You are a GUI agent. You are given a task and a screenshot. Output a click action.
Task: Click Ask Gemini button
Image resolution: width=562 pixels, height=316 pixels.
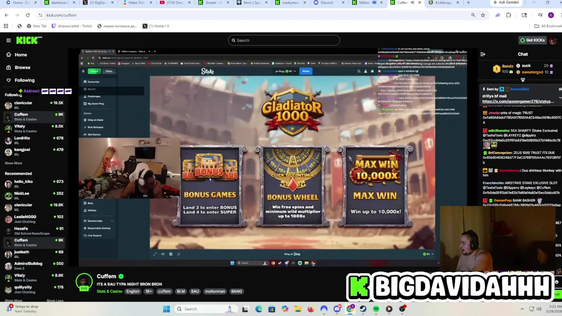[505, 3]
